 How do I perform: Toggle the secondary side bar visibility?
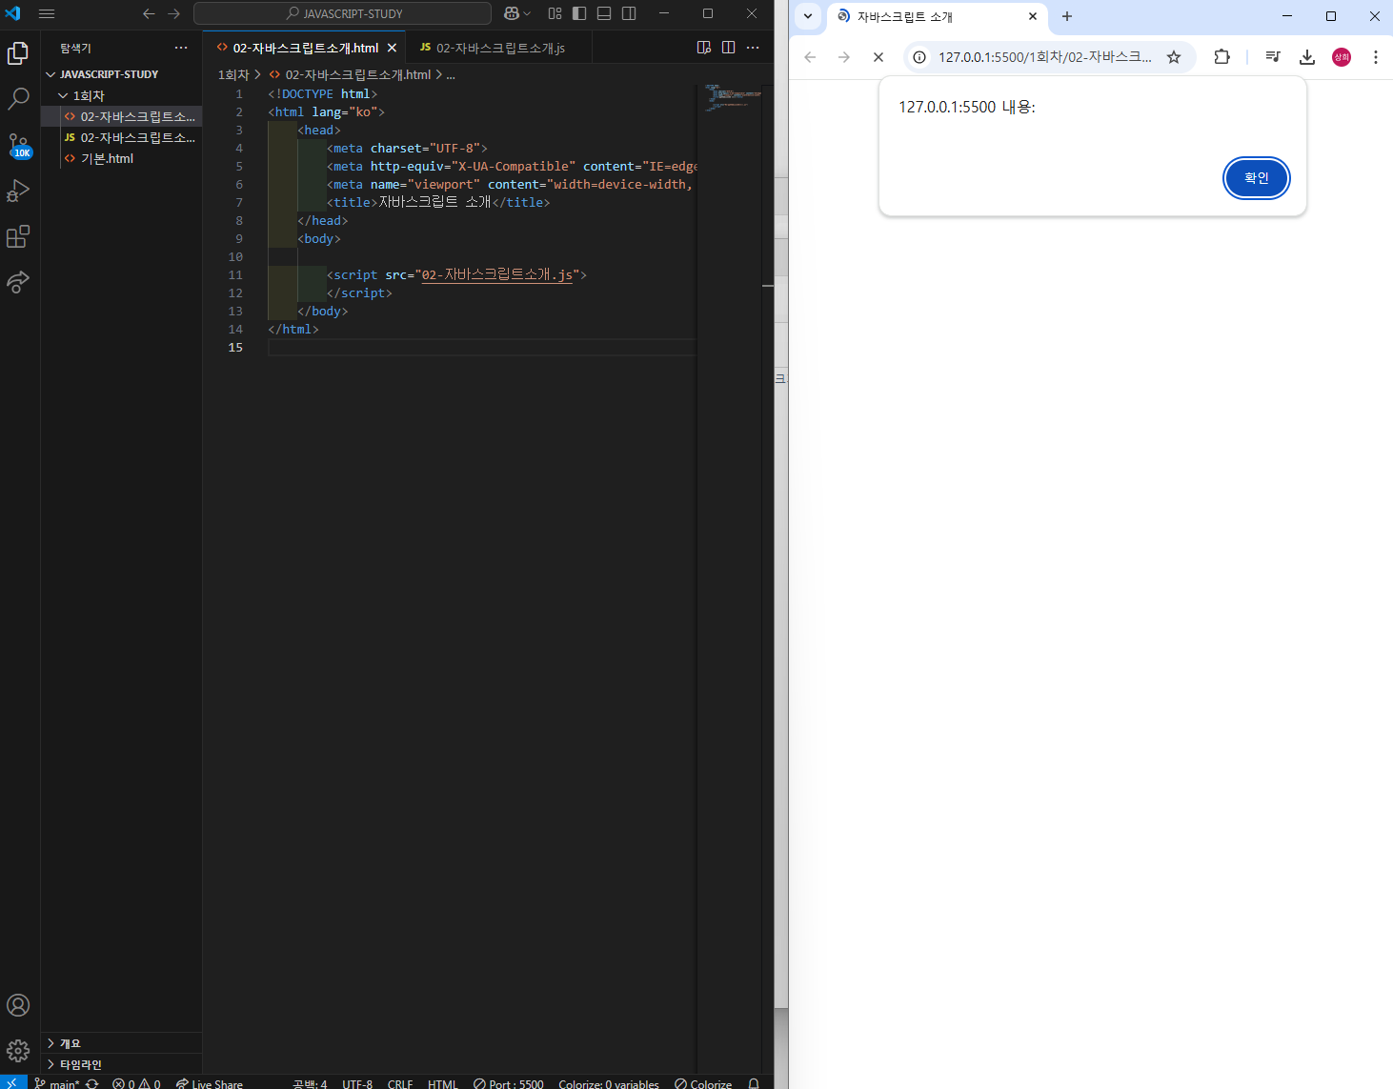[x=629, y=13]
